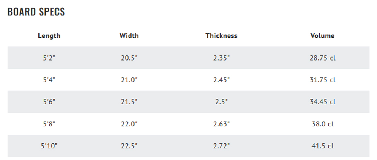Select the 28.75 cl volume cell
Screen dimensions: 377x160
coord(322,58)
